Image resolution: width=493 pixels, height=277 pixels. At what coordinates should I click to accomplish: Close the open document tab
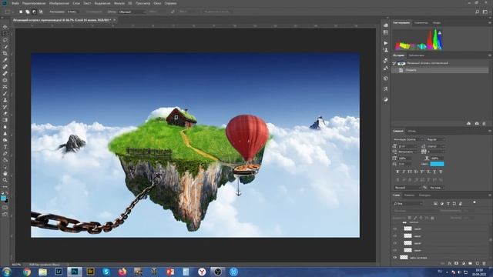pyautogui.click(x=115, y=20)
